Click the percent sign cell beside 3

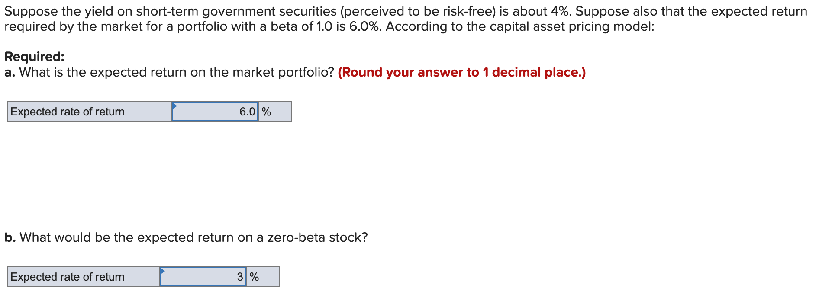tap(255, 277)
